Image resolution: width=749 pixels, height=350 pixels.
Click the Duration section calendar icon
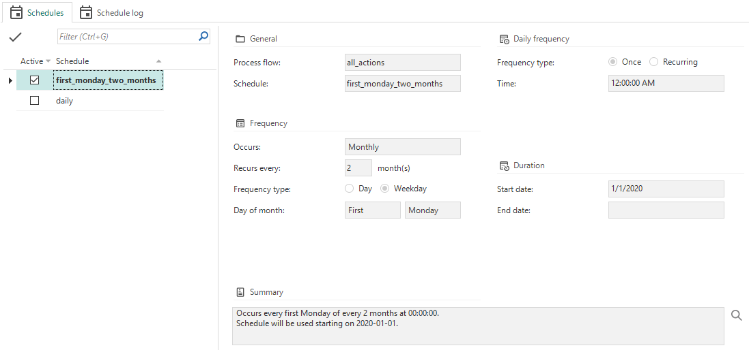coord(504,165)
